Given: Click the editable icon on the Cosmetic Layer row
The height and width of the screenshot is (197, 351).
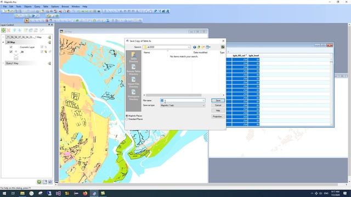Looking at the screenshot, I should click(x=42, y=47).
